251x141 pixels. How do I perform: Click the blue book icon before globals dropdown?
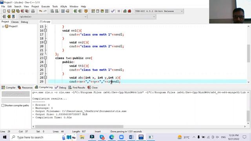(13, 16)
